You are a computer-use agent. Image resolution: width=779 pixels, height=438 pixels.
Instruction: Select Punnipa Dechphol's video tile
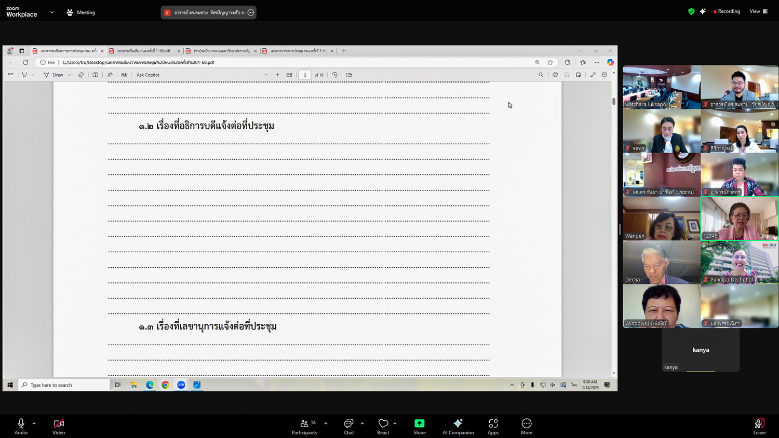[x=739, y=262]
